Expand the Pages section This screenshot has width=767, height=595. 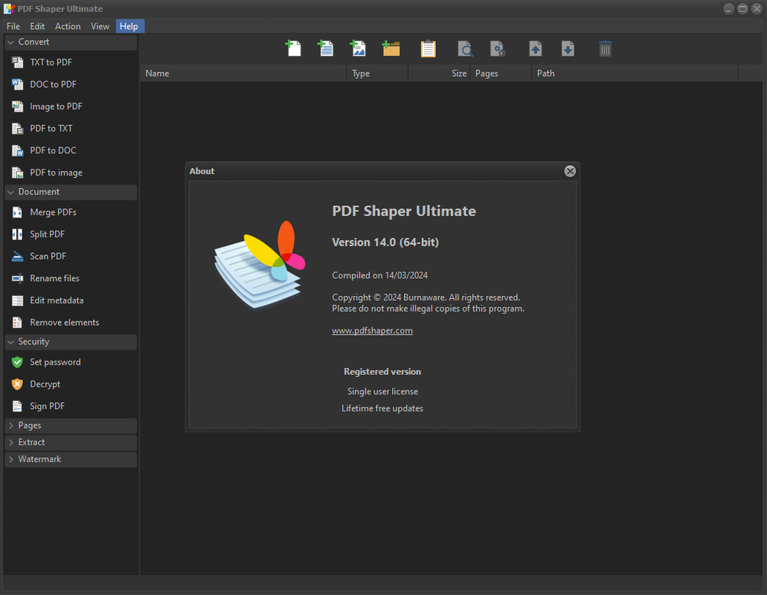pyautogui.click(x=71, y=425)
